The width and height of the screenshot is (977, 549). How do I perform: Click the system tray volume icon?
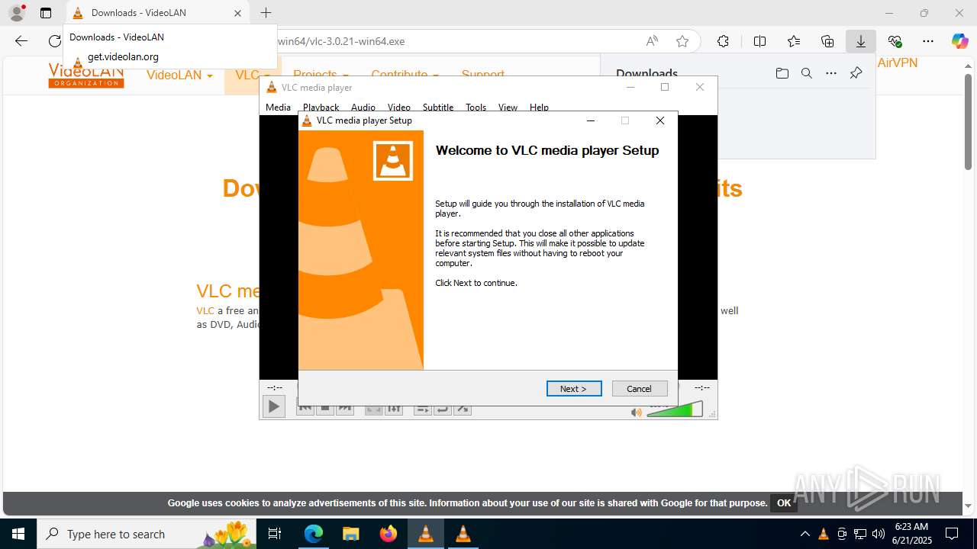tap(879, 534)
